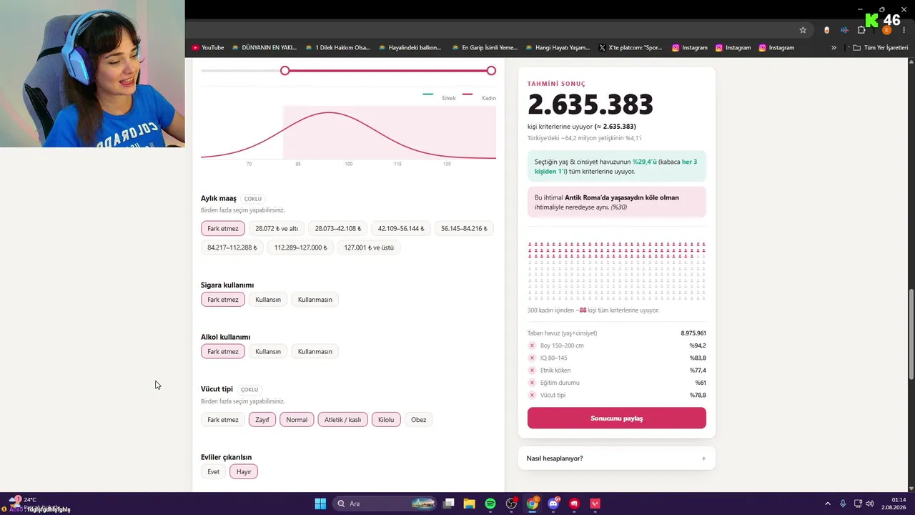The image size is (915, 515).
Task: Select the 28.073–42.108 ₺ salary option
Action: 338,229
